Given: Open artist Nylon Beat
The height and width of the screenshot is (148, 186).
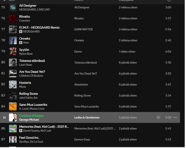Looking at the screenshot, I should (26, 54).
